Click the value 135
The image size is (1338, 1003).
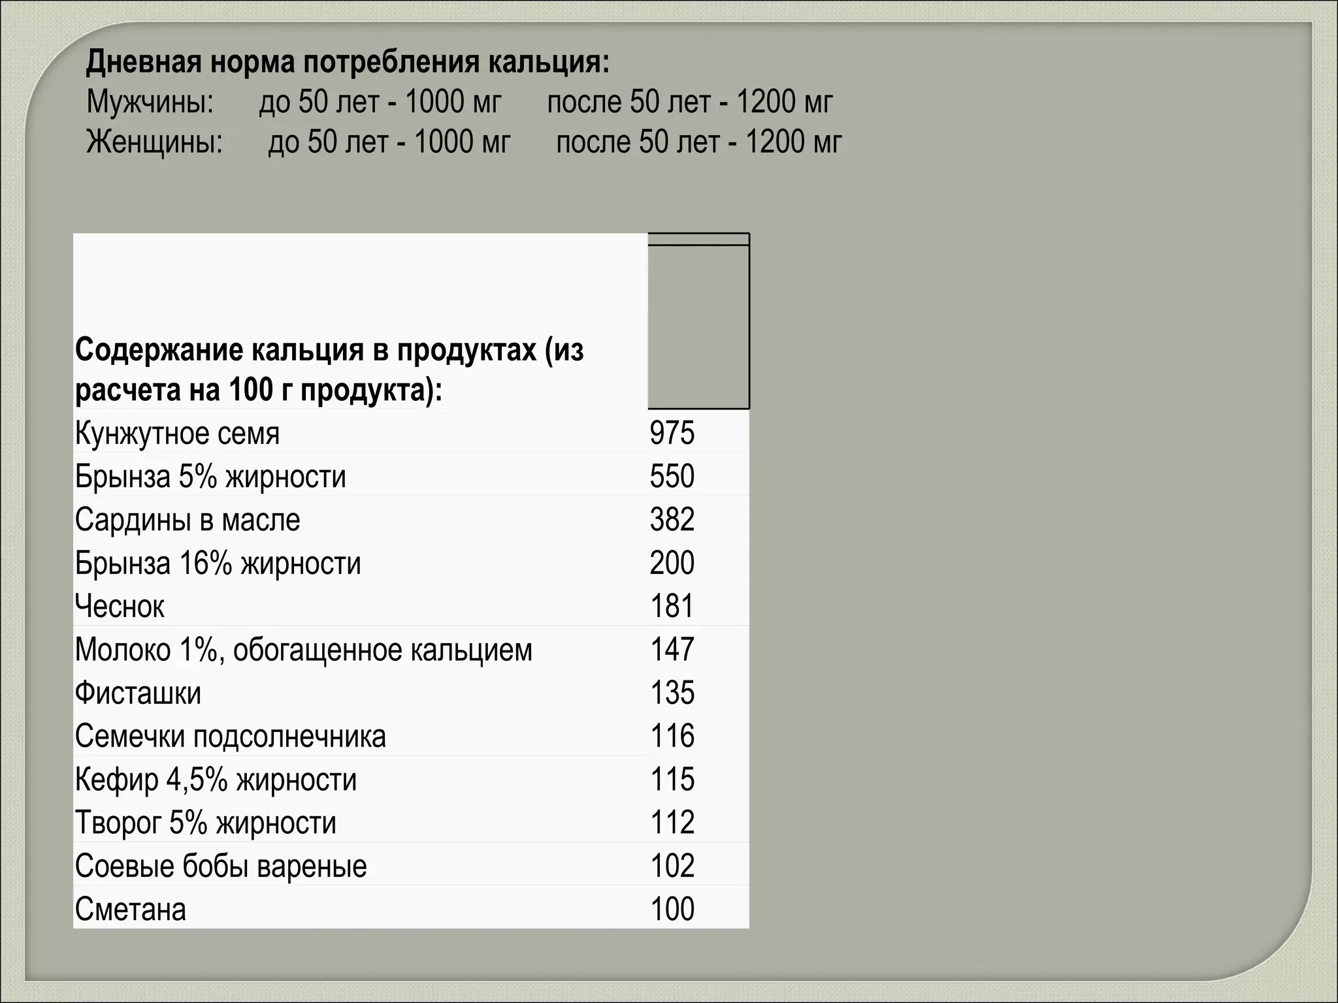[672, 693]
